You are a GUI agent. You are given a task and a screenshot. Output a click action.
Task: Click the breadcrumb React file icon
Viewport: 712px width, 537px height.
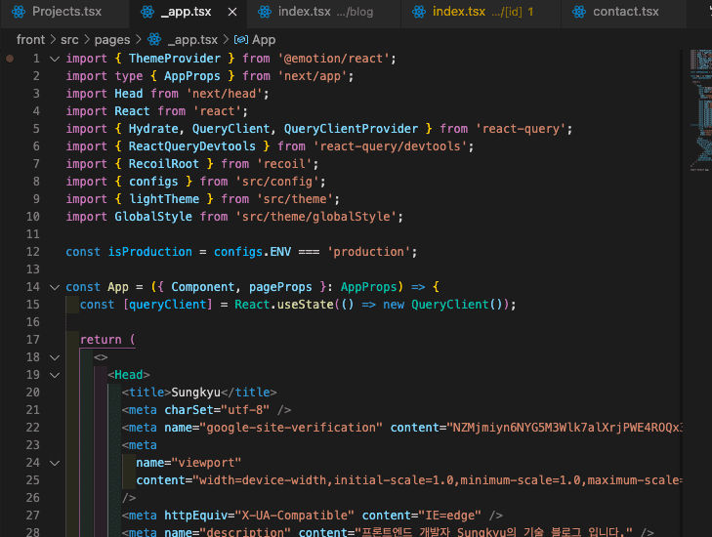coord(154,40)
